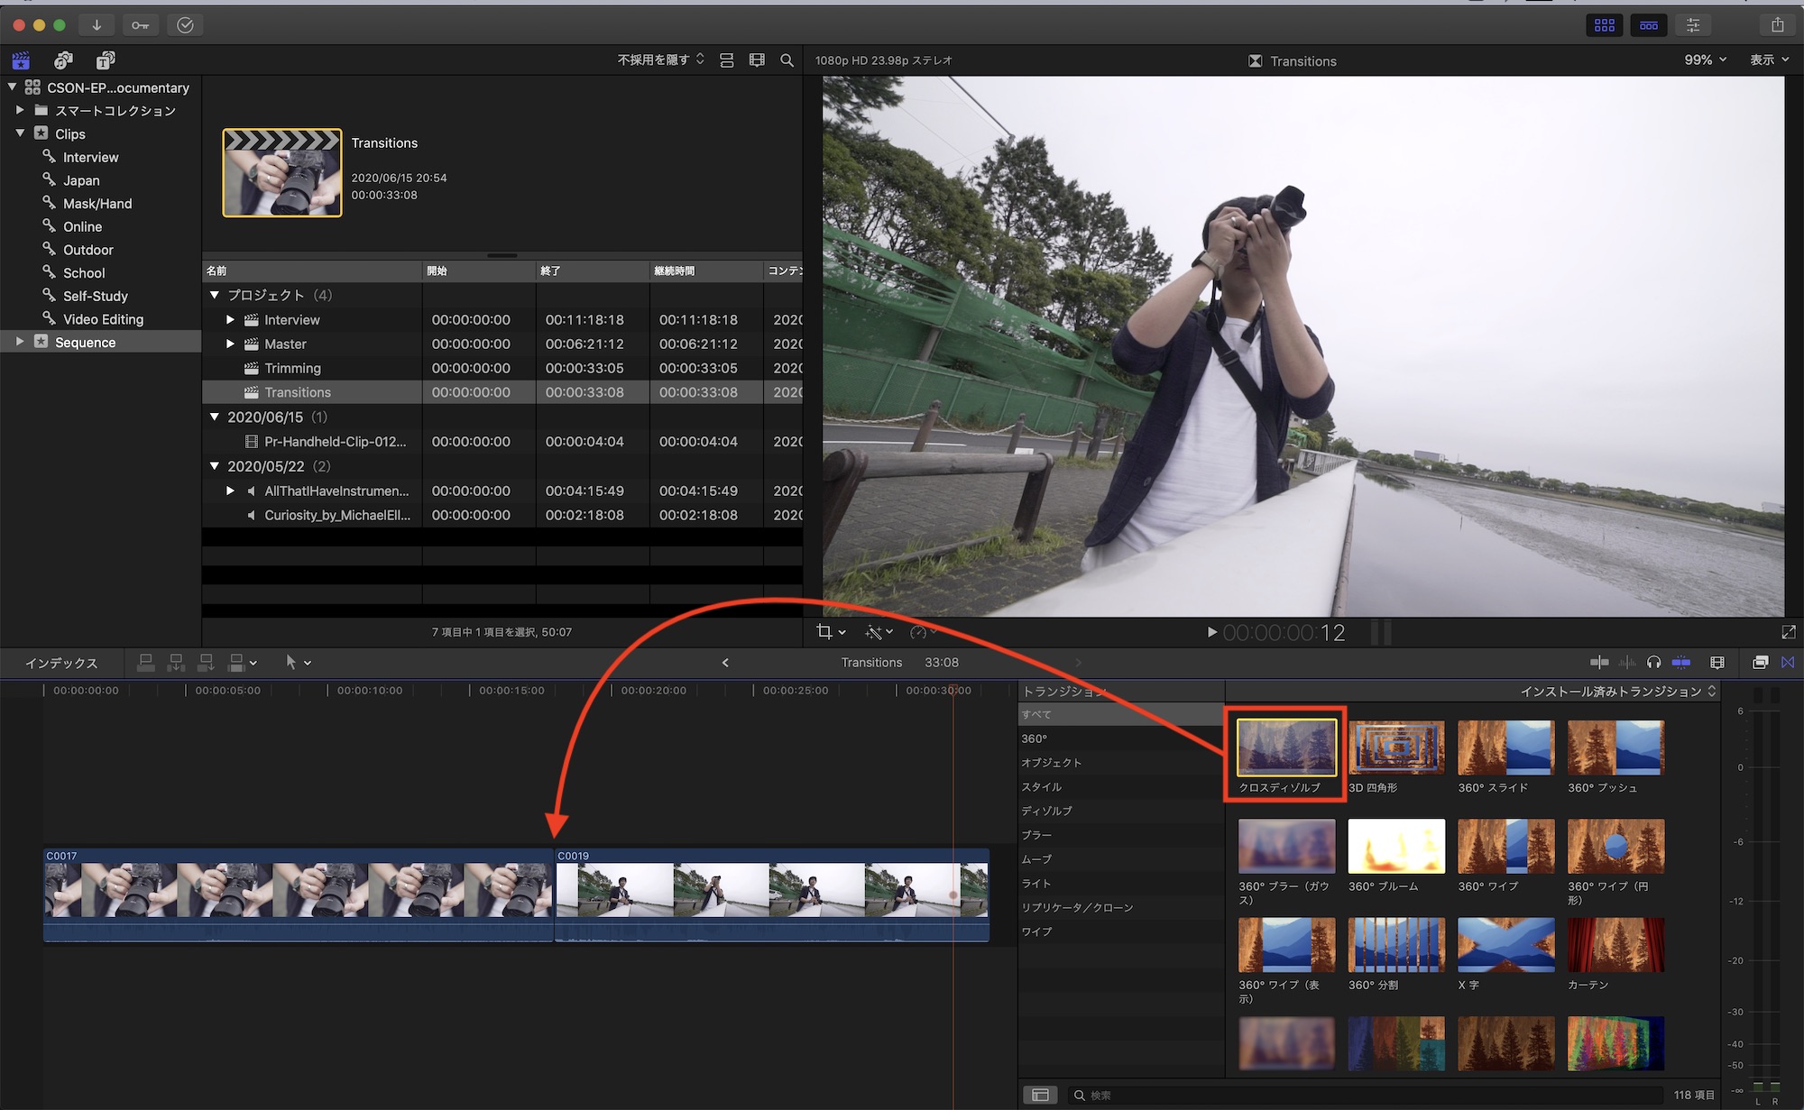The height and width of the screenshot is (1110, 1804).
Task: Click the background tasks checkmark icon
Action: [185, 25]
